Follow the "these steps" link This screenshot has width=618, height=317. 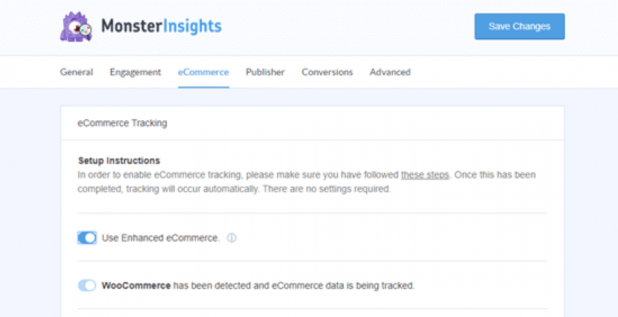[x=425, y=175]
